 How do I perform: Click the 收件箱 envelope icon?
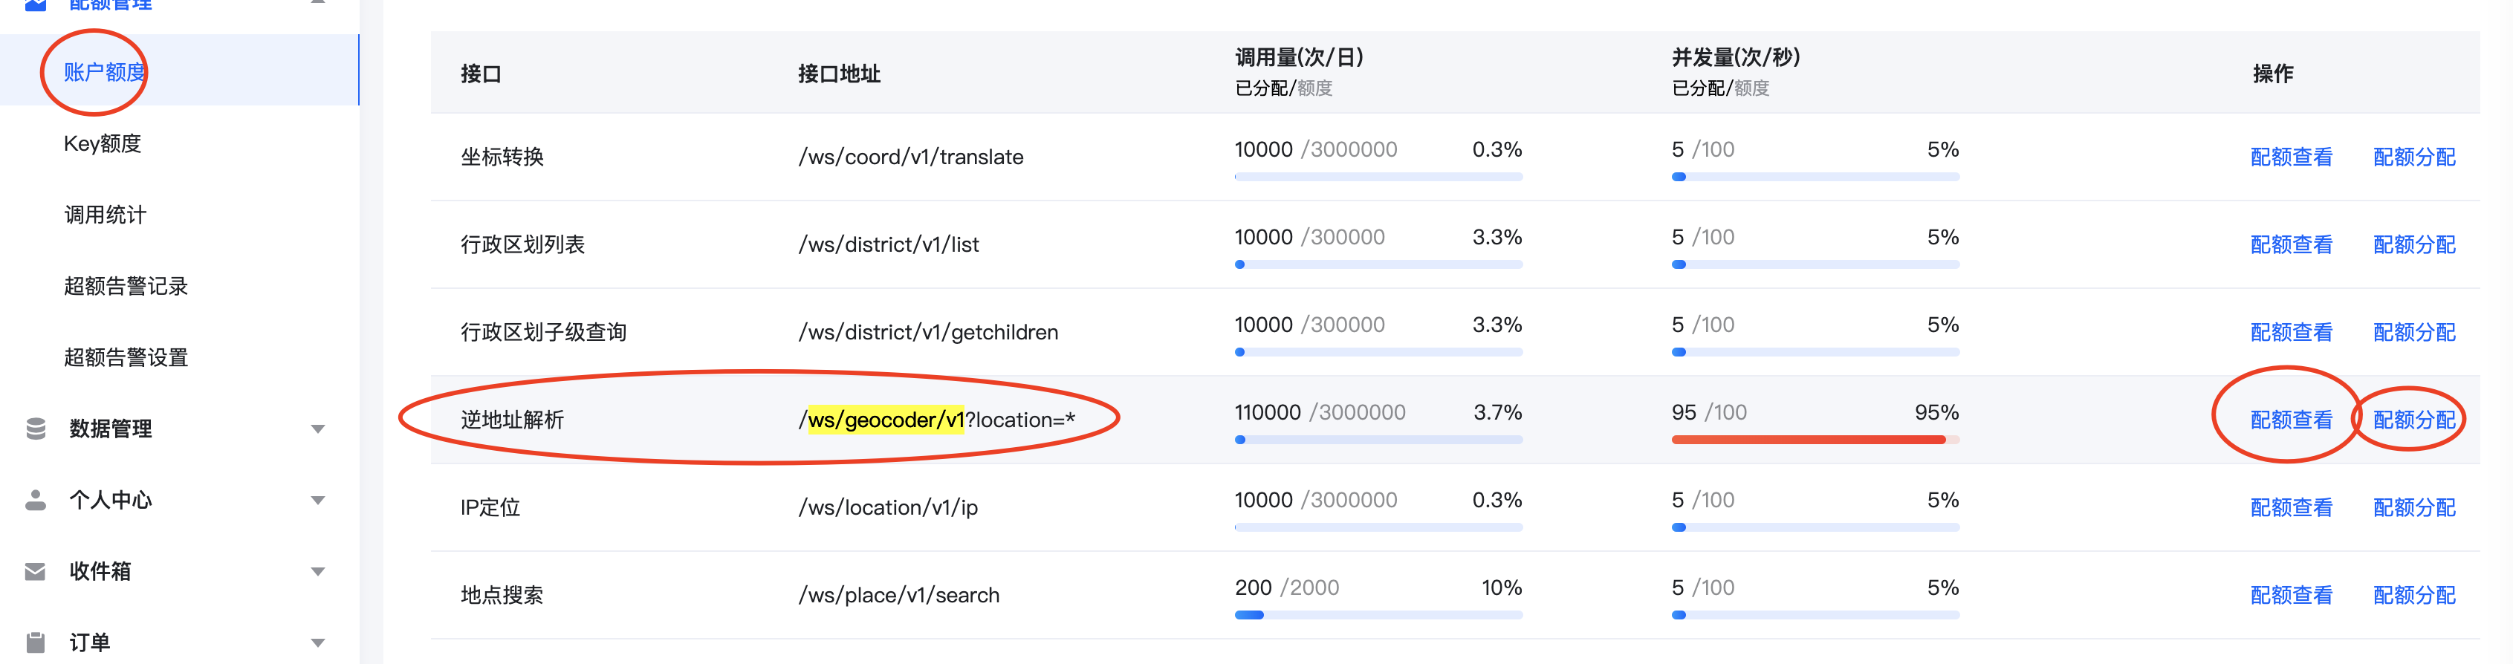[36, 571]
